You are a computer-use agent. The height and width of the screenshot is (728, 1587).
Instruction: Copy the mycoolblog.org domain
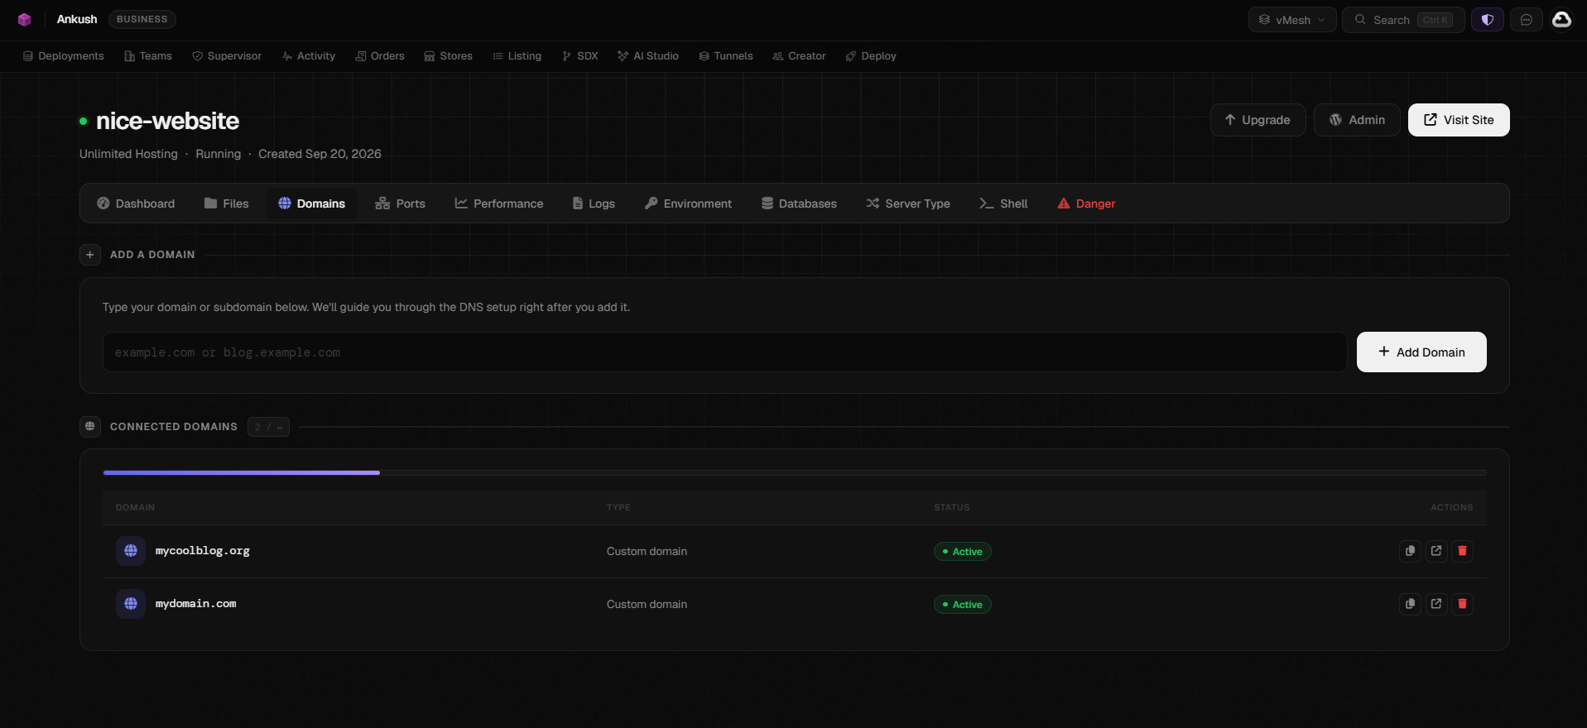pos(1410,551)
